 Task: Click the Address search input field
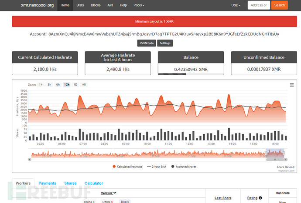[259, 5]
